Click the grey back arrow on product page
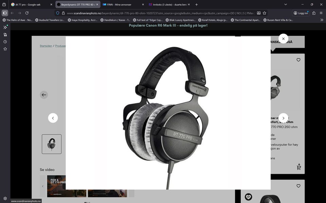Image resolution: width=326 pixels, height=203 pixels. click(44, 95)
